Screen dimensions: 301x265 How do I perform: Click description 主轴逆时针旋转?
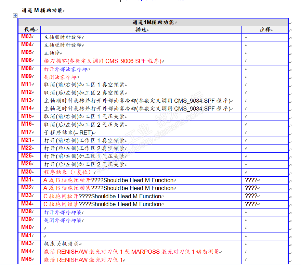(63, 45)
